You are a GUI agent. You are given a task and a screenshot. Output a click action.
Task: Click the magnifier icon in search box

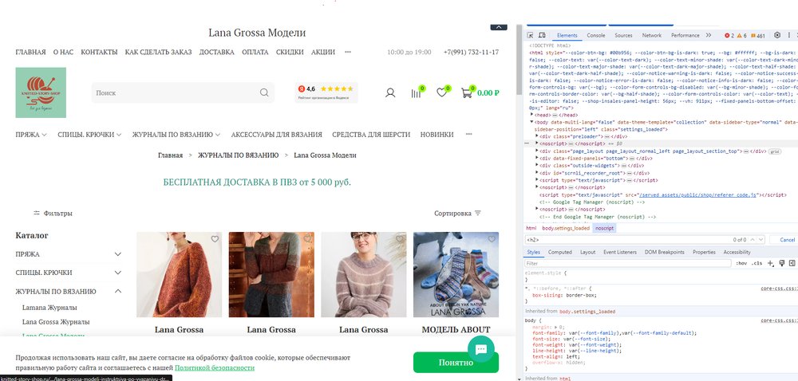(x=264, y=92)
